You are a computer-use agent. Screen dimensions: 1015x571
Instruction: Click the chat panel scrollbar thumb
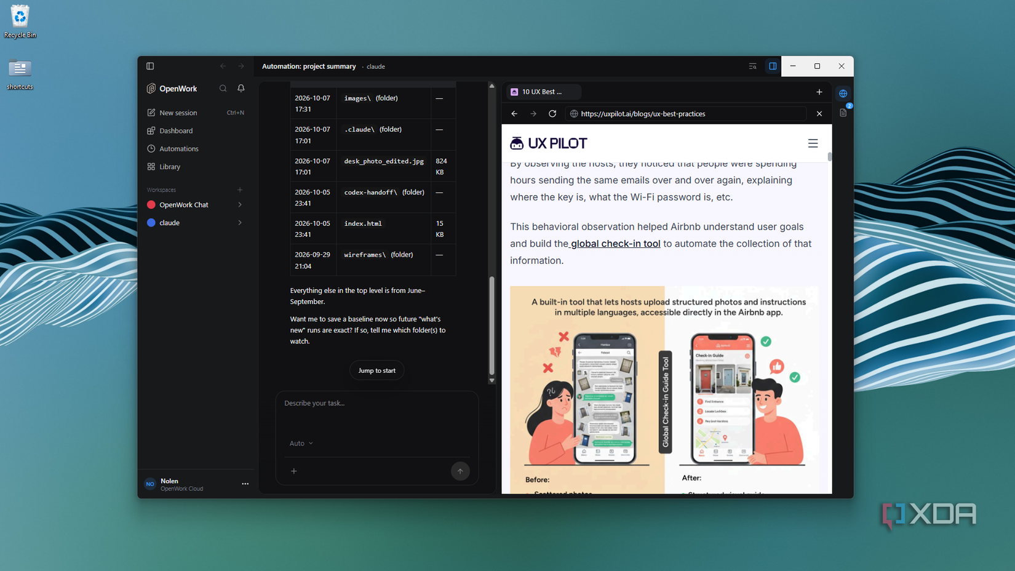point(492,325)
